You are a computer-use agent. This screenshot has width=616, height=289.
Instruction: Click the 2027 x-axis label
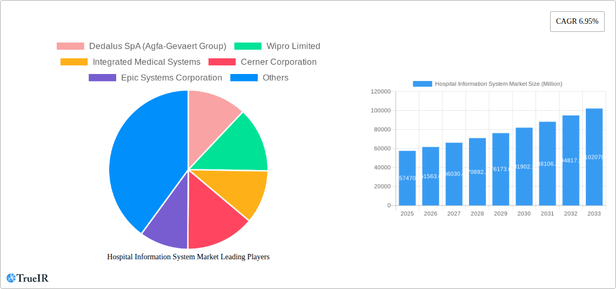(x=454, y=213)
